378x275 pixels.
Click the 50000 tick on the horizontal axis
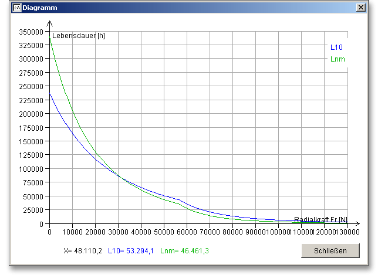tap(164, 232)
